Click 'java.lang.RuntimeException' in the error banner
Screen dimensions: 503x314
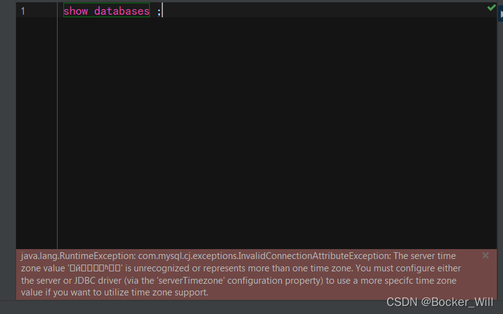coord(78,256)
